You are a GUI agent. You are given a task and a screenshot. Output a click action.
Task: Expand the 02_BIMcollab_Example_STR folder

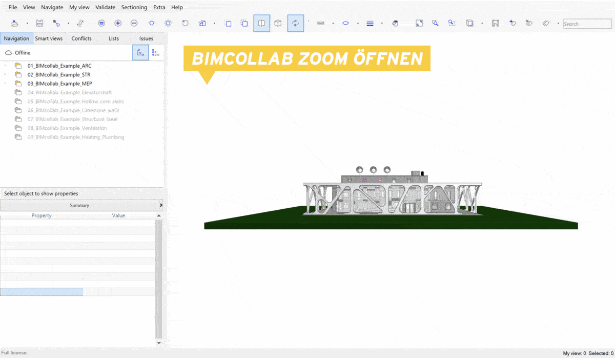click(4, 74)
